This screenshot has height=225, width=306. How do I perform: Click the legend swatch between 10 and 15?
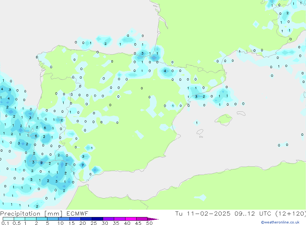(x=64, y=219)
